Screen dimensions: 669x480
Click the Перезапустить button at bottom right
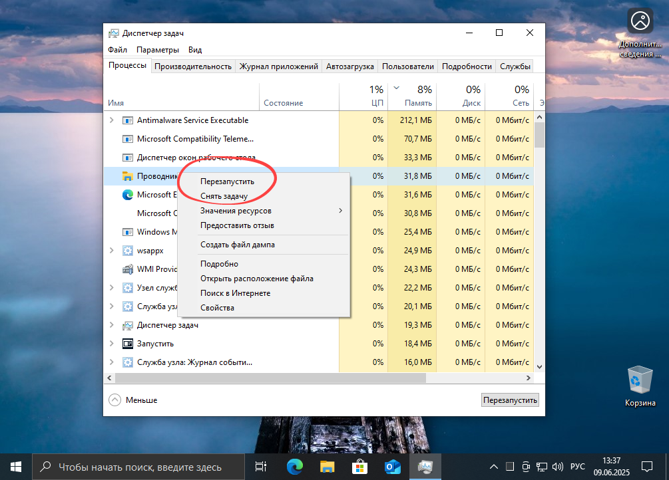point(510,400)
